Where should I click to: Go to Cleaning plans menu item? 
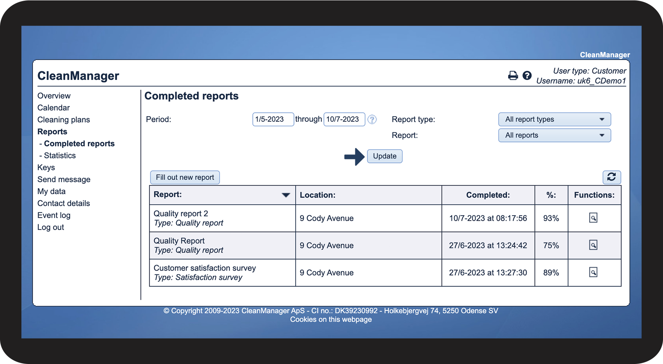click(x=63, y=120)
